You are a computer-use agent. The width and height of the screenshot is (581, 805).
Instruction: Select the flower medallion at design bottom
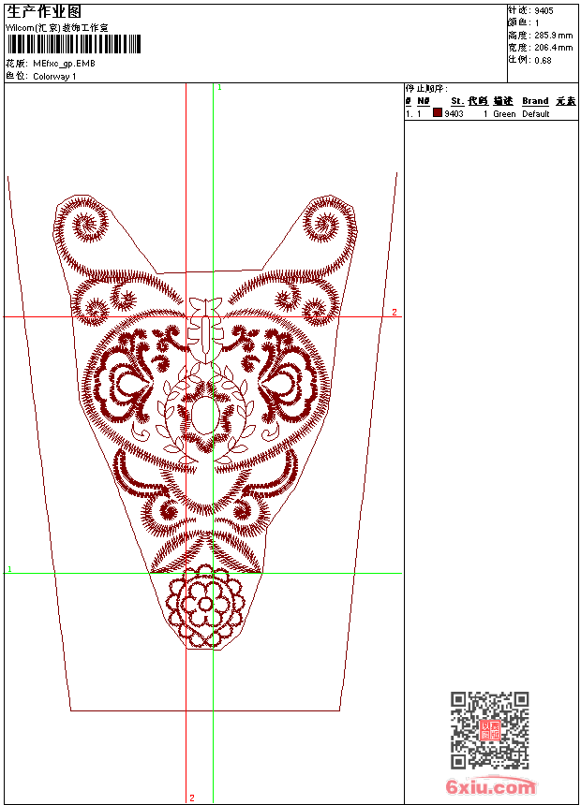pyautogui.click(x=203, y=606)
